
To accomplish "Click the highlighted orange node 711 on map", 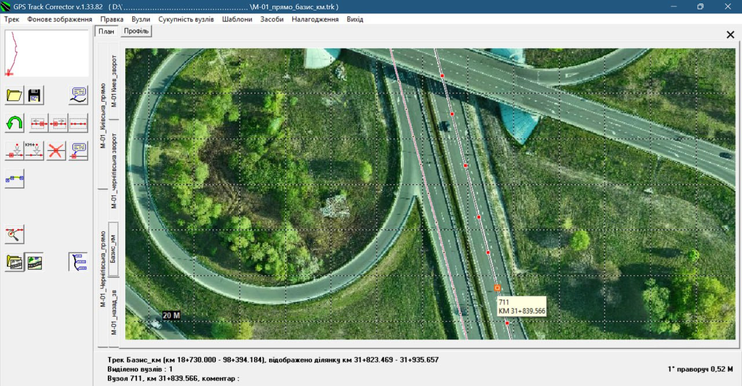I will 497,287.
